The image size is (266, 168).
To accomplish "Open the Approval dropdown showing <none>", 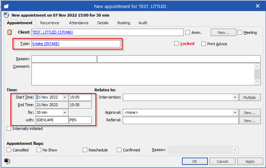I will (235, 113).
